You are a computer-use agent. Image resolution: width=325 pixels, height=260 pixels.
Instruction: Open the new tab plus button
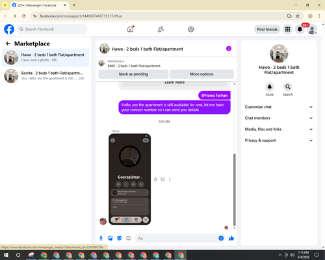74,5
